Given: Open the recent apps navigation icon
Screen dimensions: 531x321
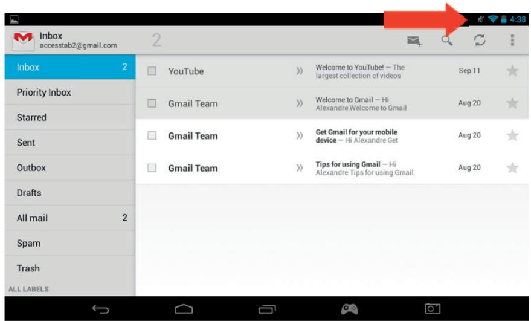Looking at the screenshot, I should tap(267, 309).
